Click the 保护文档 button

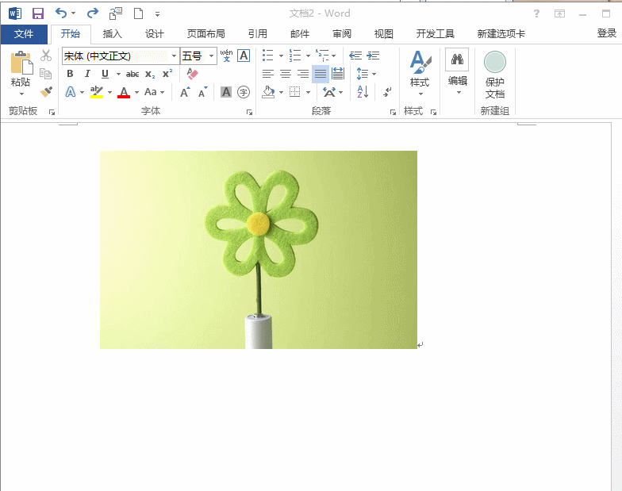tap(495, 75)
